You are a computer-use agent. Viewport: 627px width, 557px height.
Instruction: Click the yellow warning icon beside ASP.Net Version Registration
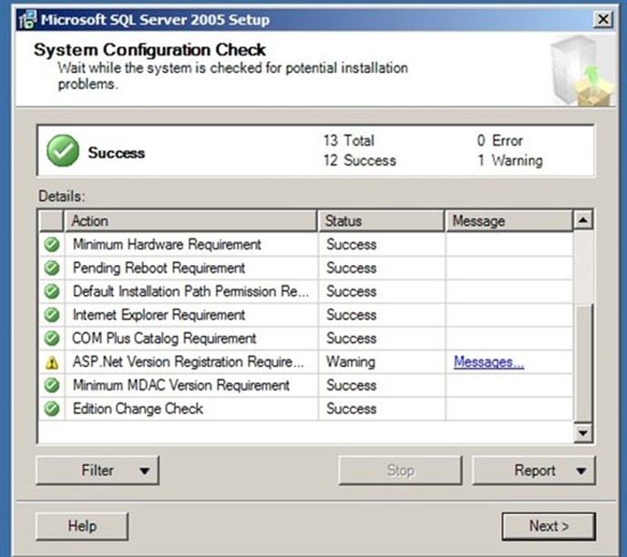[x=52, y=362]
